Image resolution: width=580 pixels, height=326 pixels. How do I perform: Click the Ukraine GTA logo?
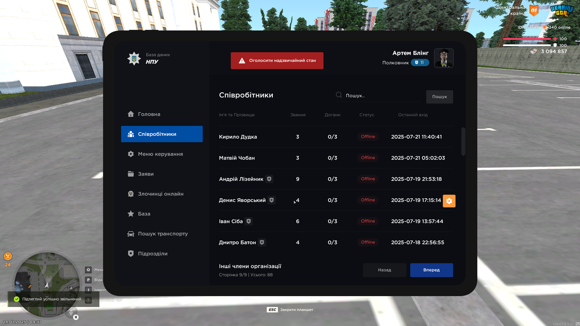pos(562,10)
